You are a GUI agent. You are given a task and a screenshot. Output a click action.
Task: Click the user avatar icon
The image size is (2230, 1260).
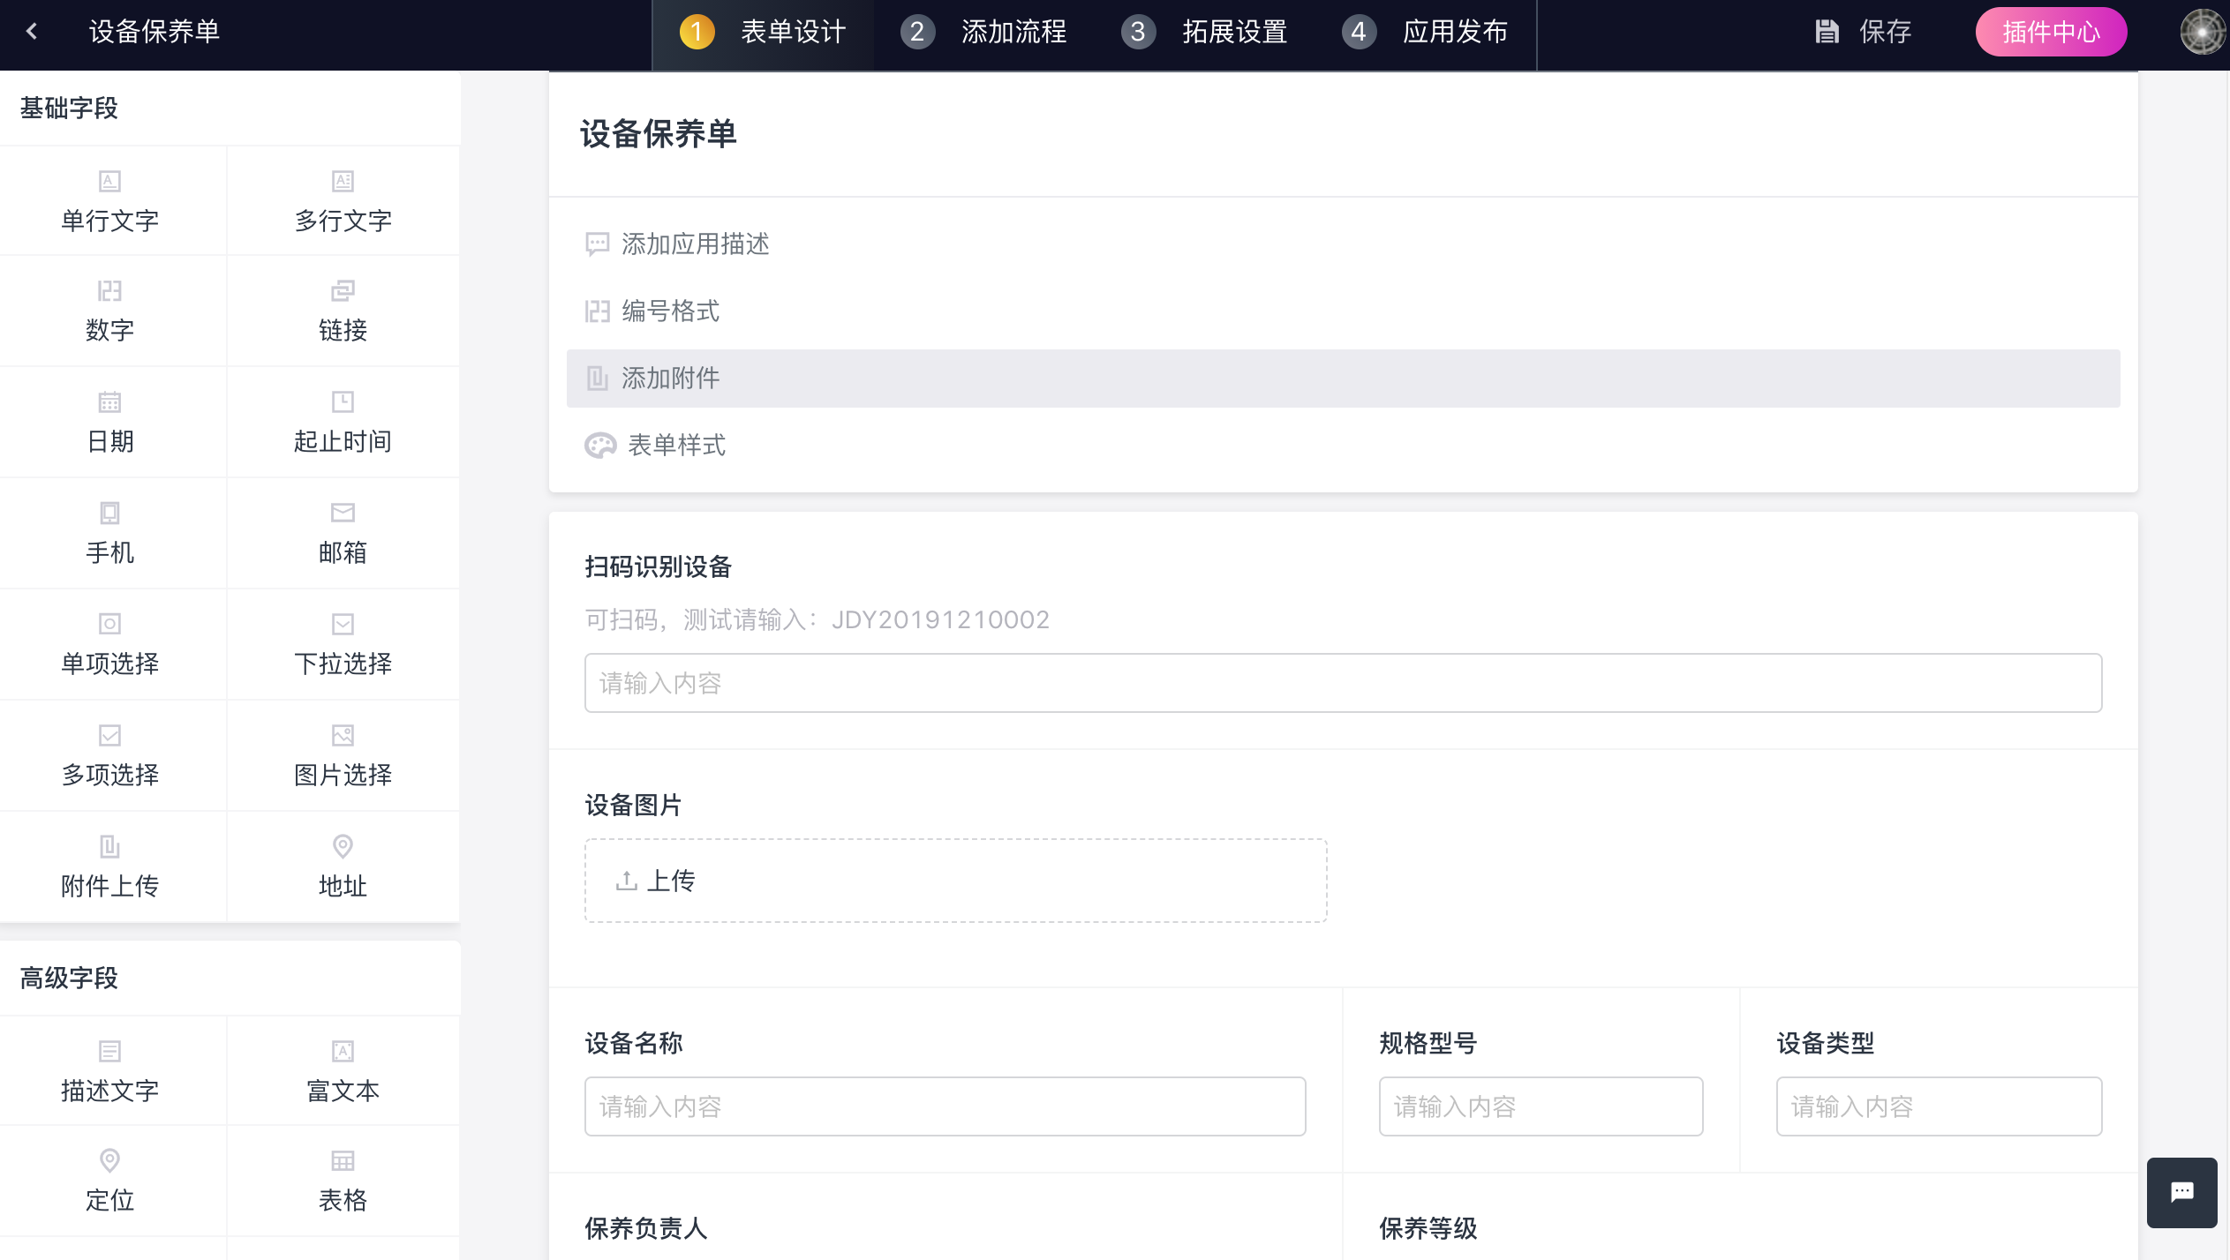point(2203,32)
